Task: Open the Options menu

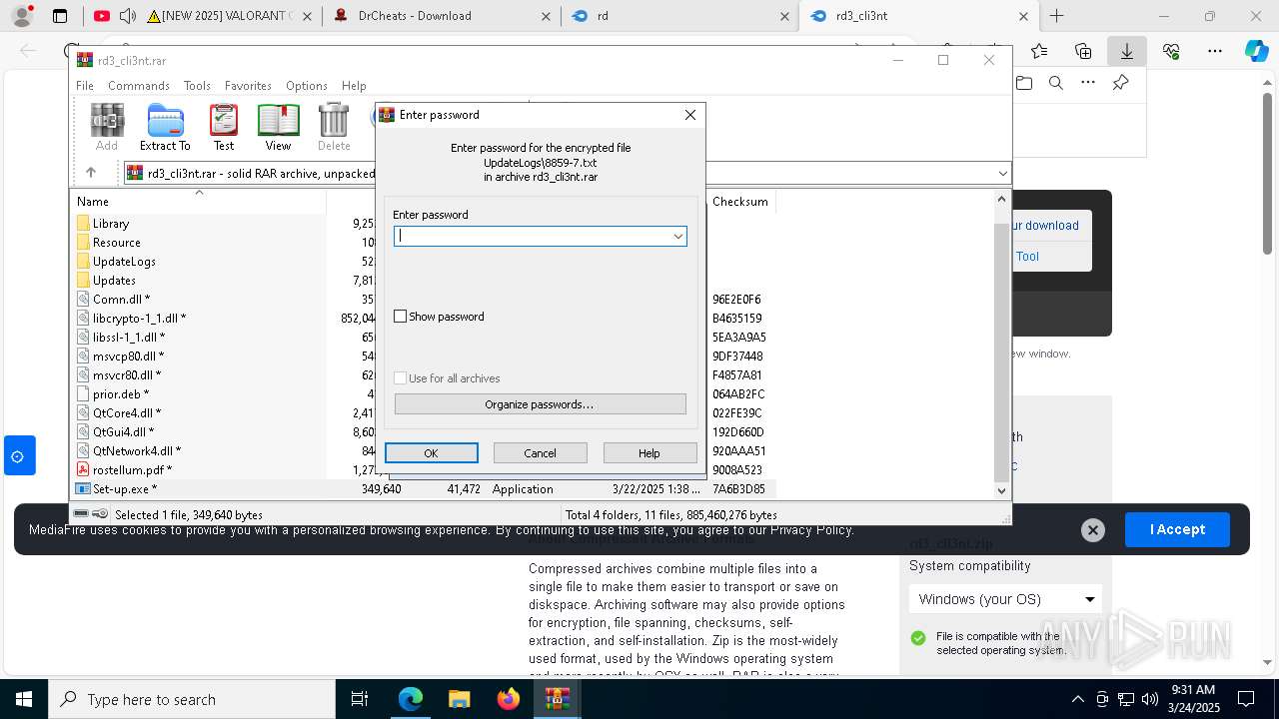Action: 307,86
